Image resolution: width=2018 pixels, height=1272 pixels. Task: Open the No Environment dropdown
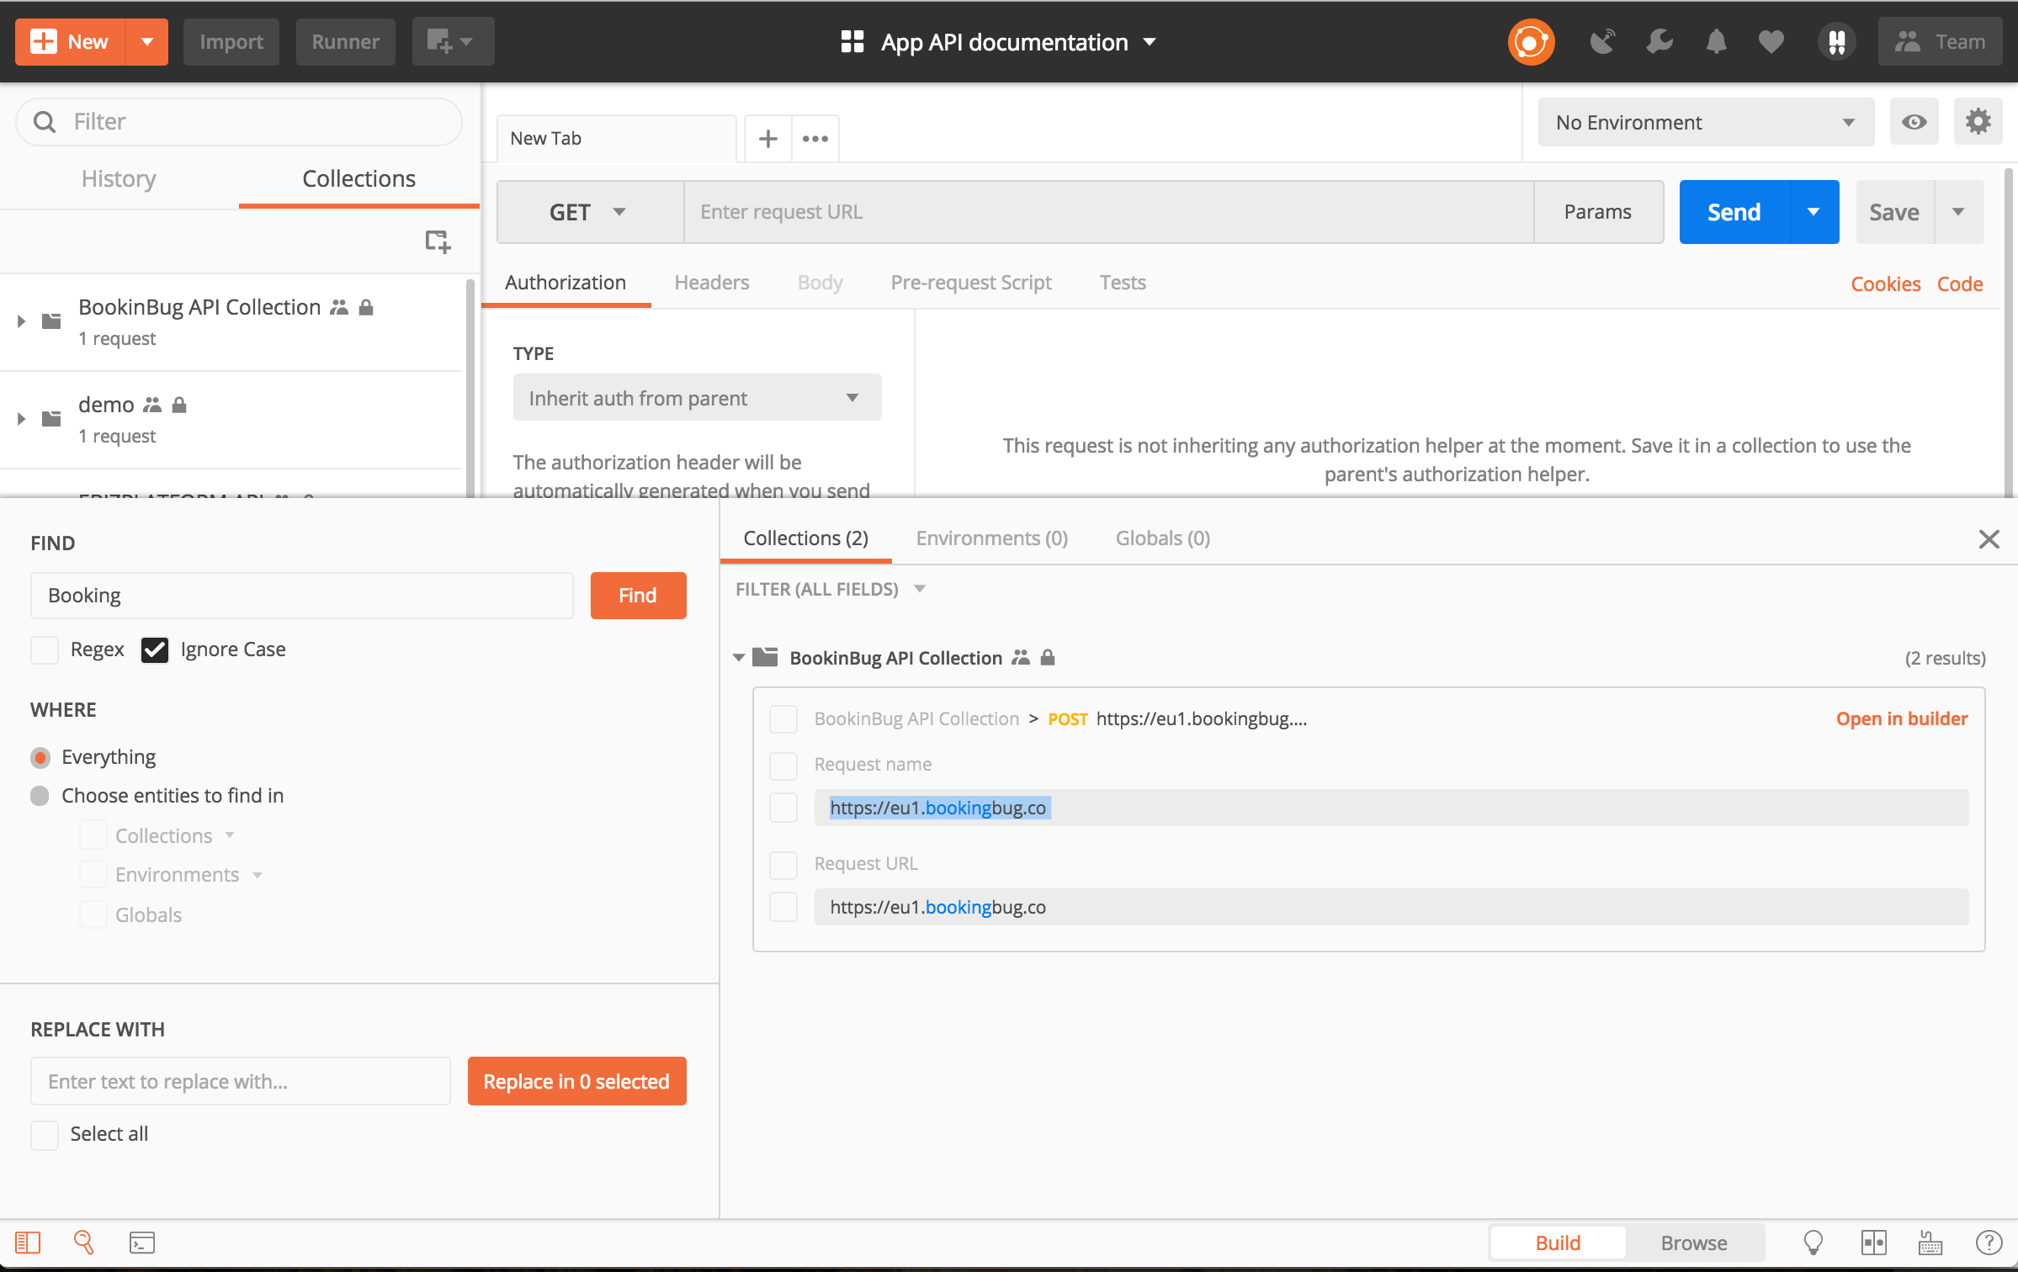pyautogui.click(x=1705, y=123)
